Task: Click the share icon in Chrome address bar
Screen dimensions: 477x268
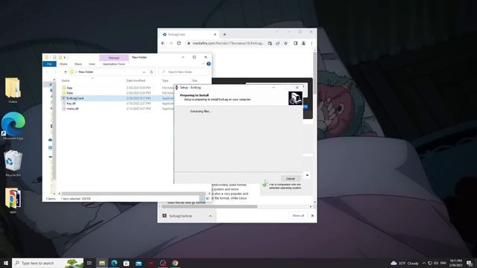Action: click(x=277, y=43)
